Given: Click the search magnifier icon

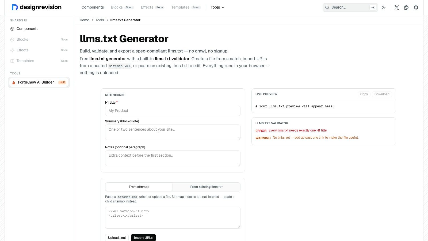Looking at the screenshot, I should [327, 7].
